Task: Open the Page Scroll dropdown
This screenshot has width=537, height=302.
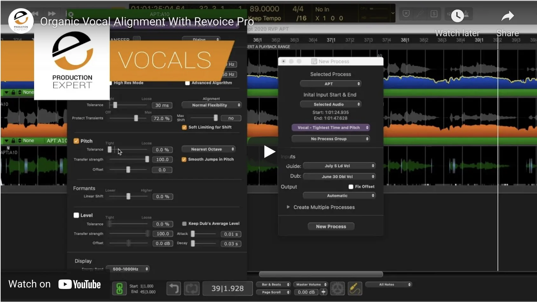Action: coord(273,292)
